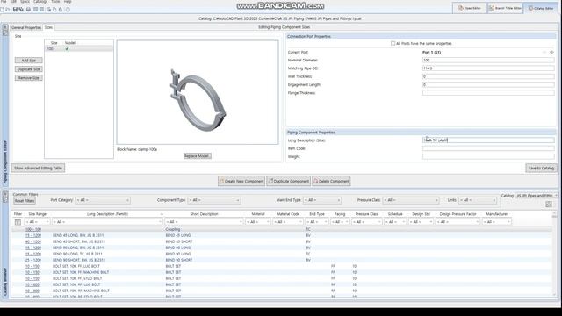Click the Long Description (Size) field
This screenshot has width=562, height=316.
click(488, 140)
